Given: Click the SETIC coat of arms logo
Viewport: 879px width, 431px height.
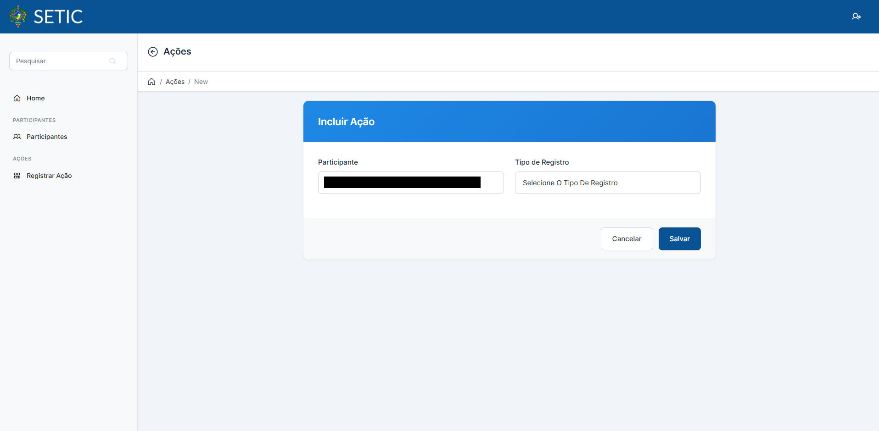Looking at the screenshot, I should point(18,17).
